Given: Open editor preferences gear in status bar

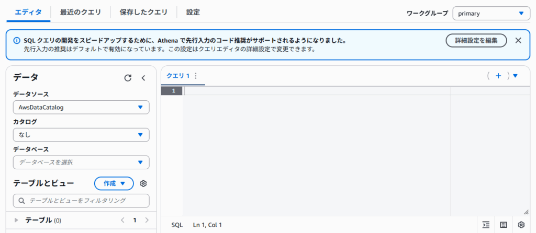Looking at the screenshot, I should (521, 225).
